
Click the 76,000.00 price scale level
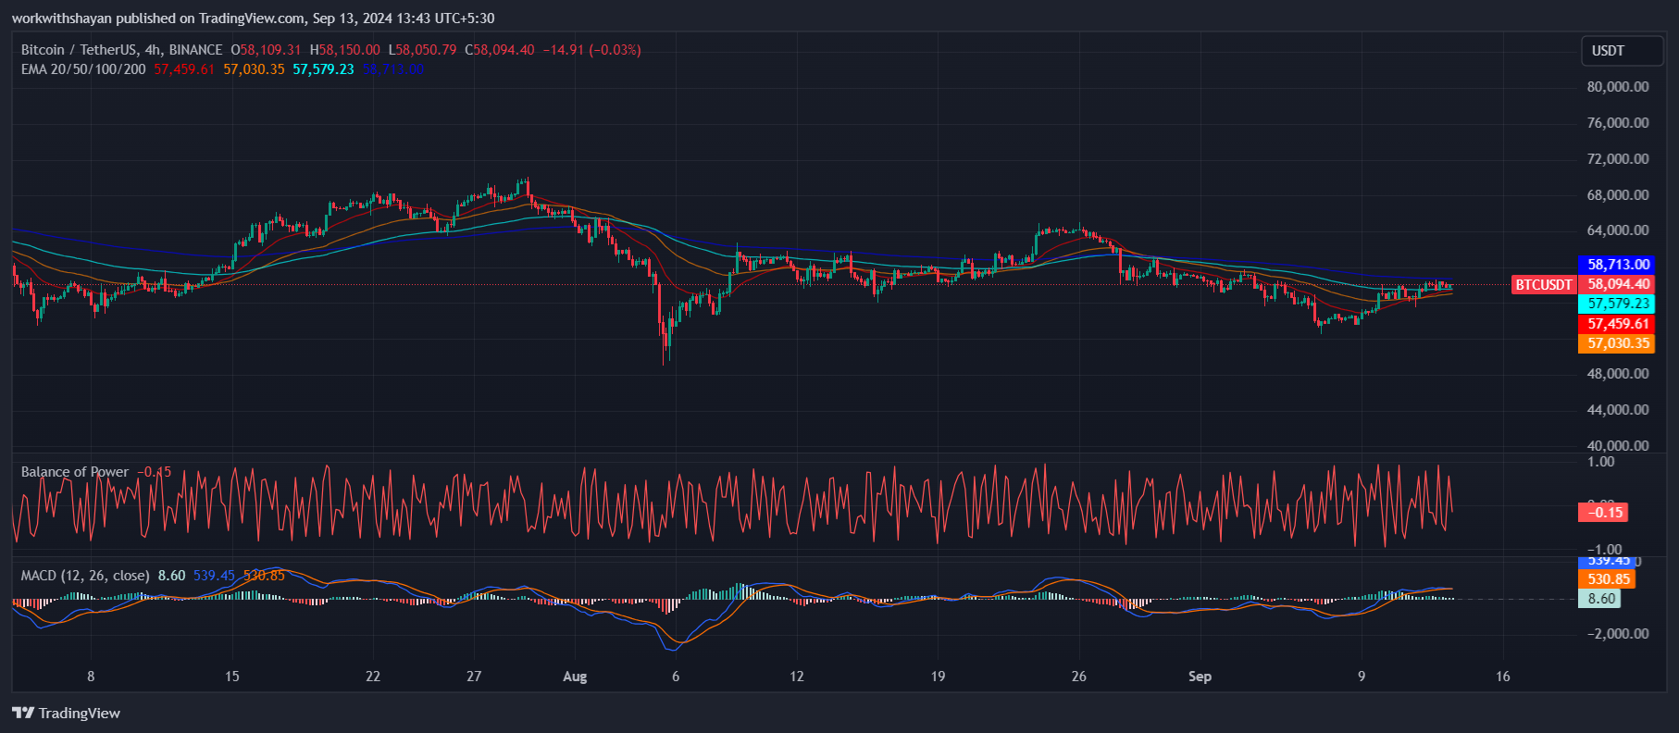coord(1618,123)
